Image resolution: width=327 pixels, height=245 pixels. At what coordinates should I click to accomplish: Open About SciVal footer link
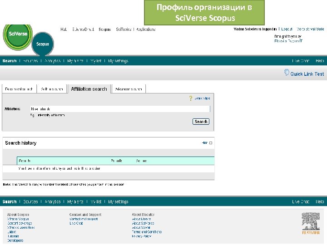[x=141, y=228]
